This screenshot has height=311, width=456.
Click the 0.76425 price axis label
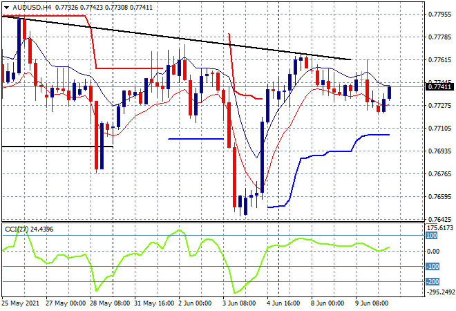(439, 219)
